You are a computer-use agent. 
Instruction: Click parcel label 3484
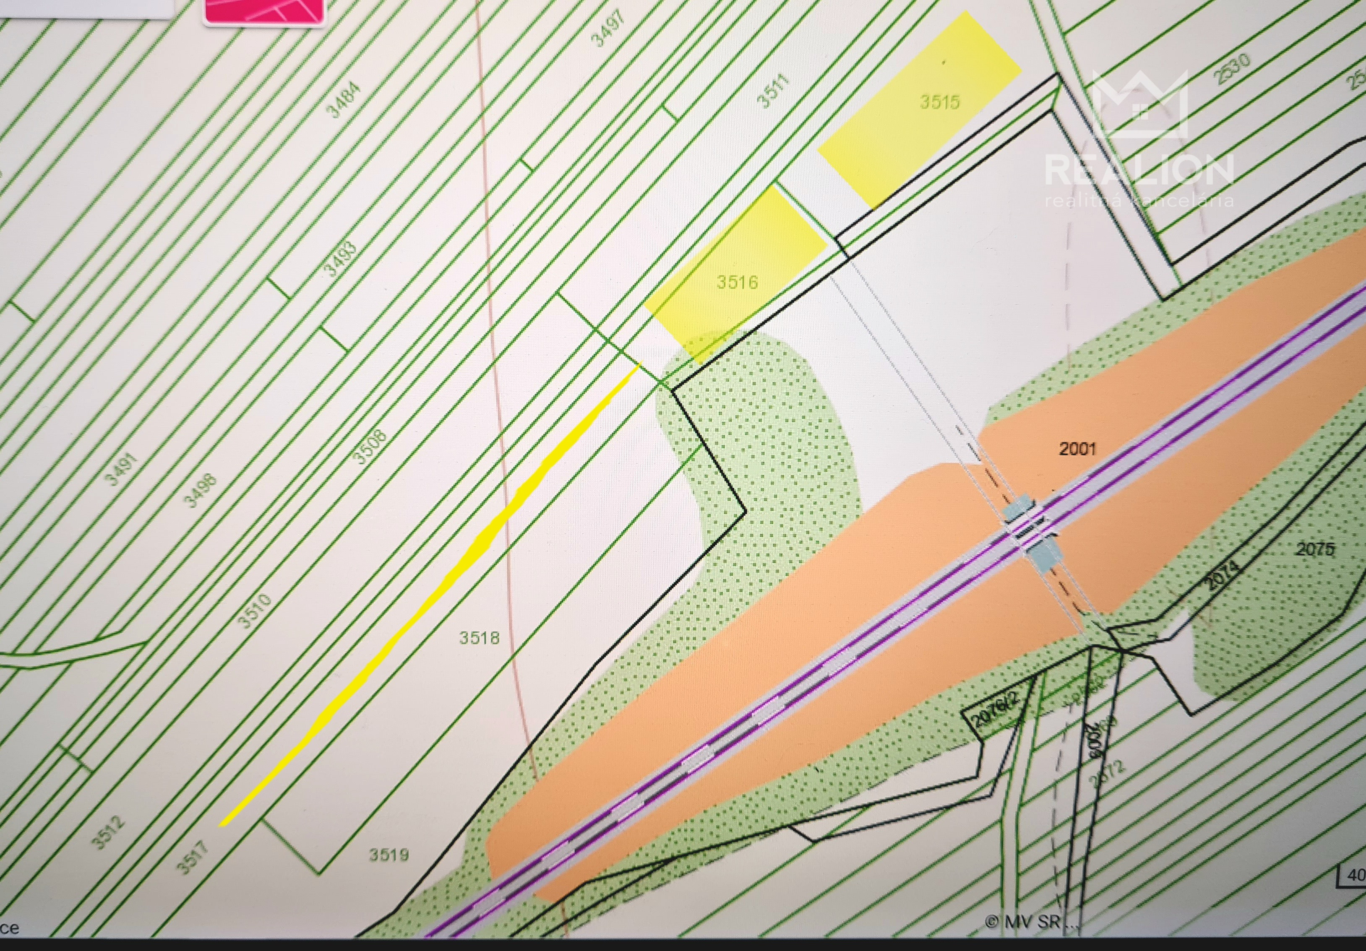tap(344, 99)
